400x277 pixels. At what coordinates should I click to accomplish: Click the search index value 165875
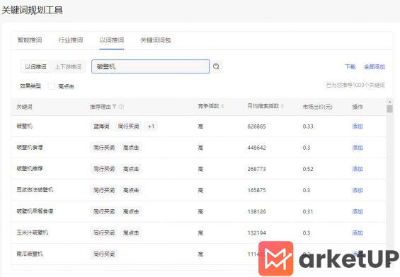[256, 190]
